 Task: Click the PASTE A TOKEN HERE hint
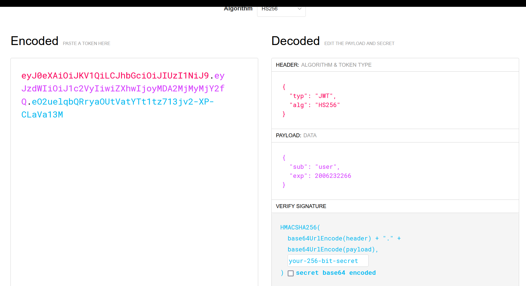pyautogui.click(x=86, y=43)
